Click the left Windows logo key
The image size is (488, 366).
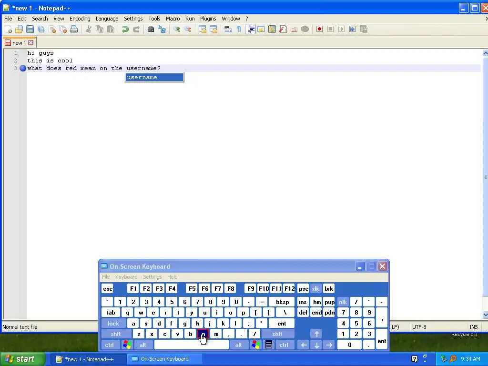point(127,345)
